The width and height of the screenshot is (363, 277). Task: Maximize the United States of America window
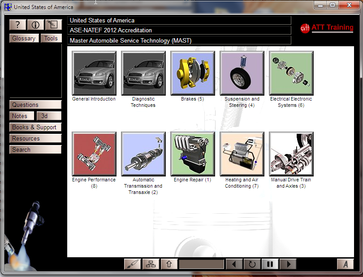point(333,5)
